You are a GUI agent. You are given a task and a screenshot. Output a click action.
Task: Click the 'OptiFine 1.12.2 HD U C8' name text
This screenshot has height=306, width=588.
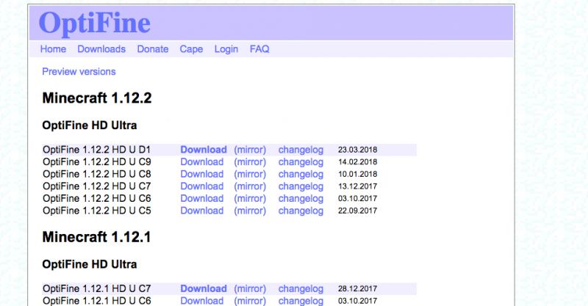[97, 174]
